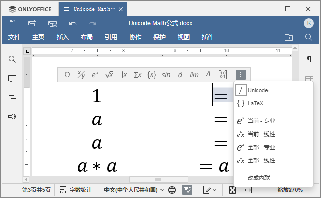Click 缩放270% zoom level
Image resolution: width=321 pixels, height=198 pixels.
pos(290,190)
